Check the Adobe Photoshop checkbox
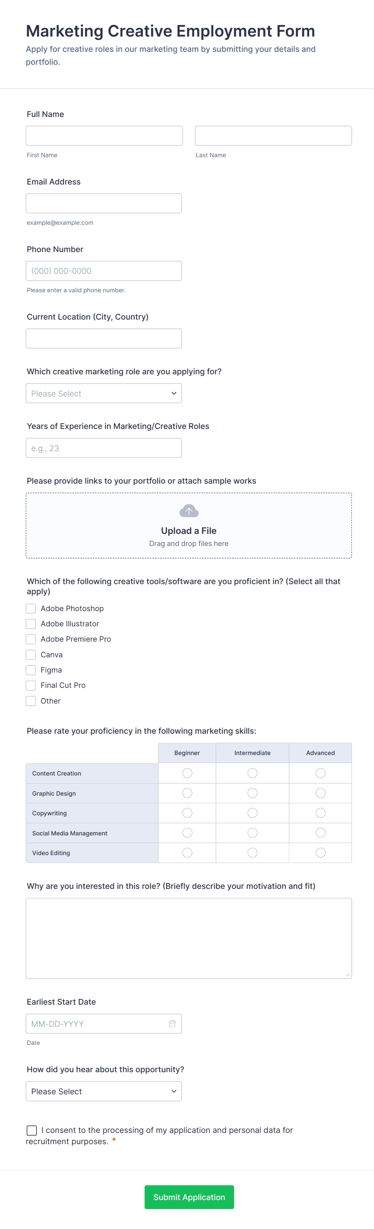 (31, 608)
